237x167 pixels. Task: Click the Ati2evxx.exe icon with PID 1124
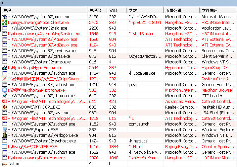(x=5, y=45)
